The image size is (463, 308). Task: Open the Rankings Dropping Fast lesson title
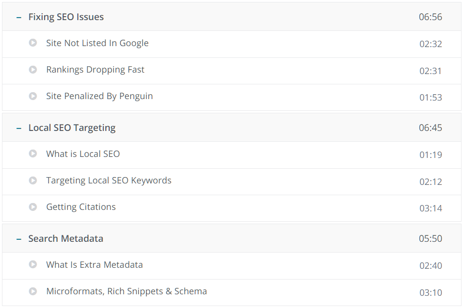[x=95, y=70]
